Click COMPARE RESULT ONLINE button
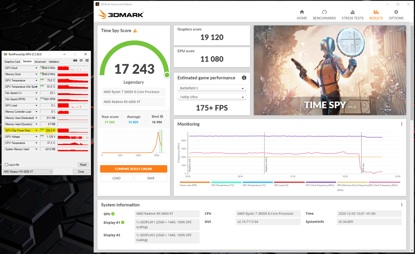Viewport: 415px width, 254px height. pyautogui.click(x=134, y=169)
